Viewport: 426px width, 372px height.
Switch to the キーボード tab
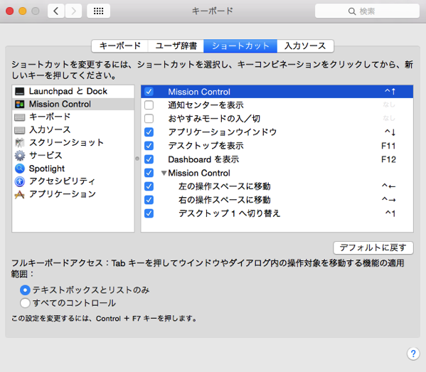coord(120,46)
